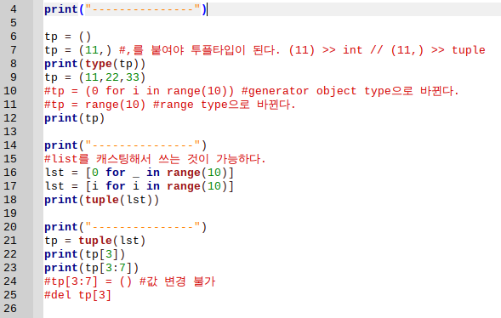Screen dimensions: 501x318
Task: Place cursor on 'tp = ()' line
Action: (68, 37)
